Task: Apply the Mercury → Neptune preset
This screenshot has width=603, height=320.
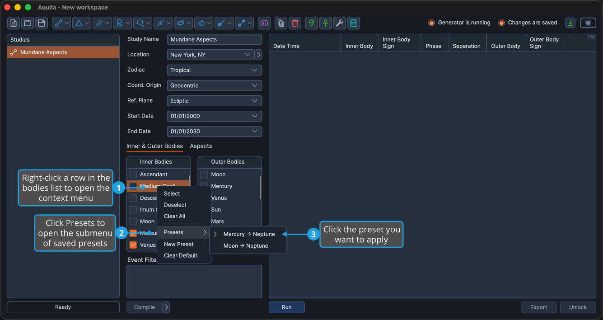Action: (x=248, y=234)
